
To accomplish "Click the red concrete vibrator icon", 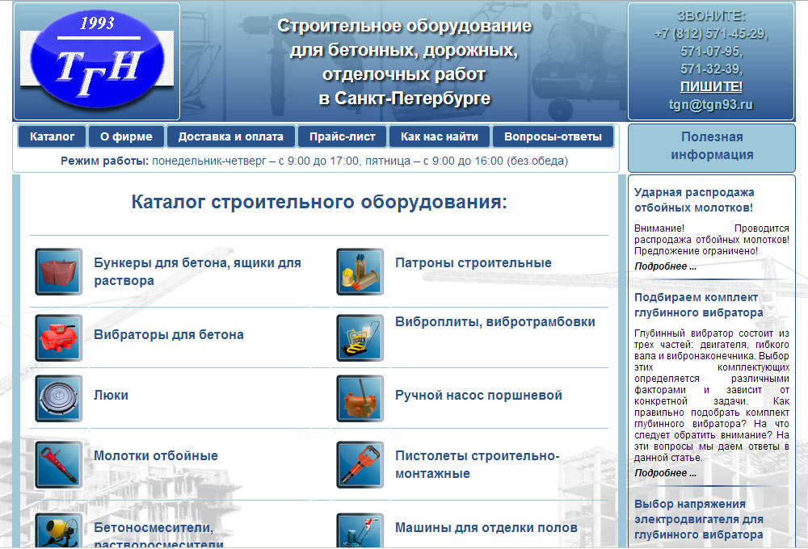I will (x=59, y=337).
